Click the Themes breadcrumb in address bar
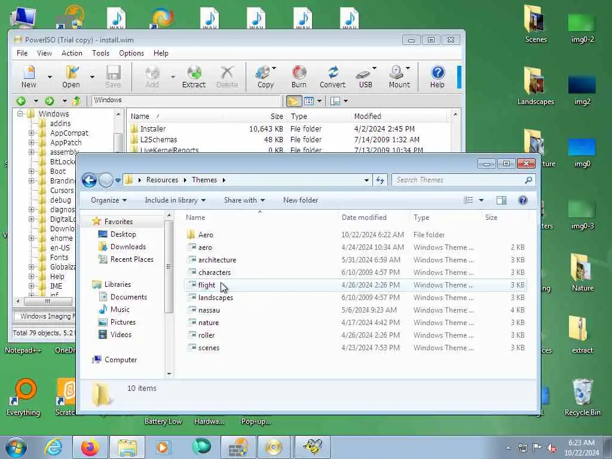Viewport: 612px width, 459px height. pos(204,180)
